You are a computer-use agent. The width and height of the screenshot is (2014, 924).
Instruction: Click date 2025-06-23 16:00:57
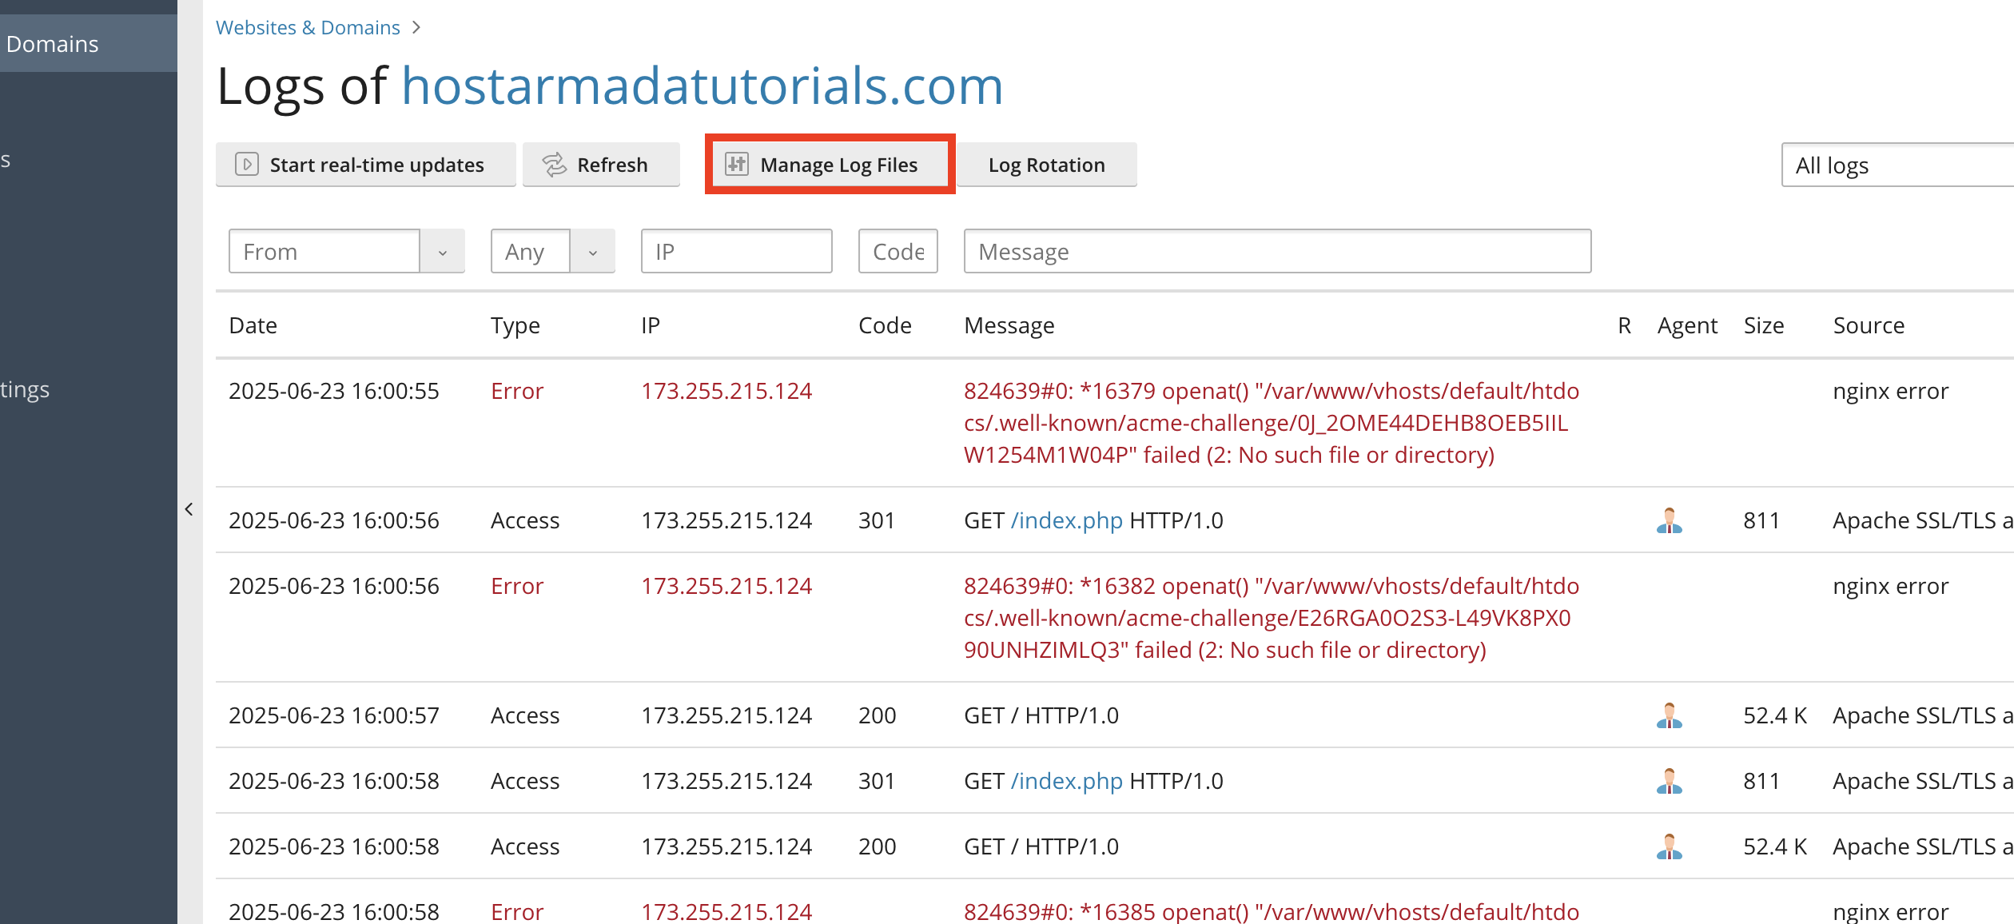334,715
